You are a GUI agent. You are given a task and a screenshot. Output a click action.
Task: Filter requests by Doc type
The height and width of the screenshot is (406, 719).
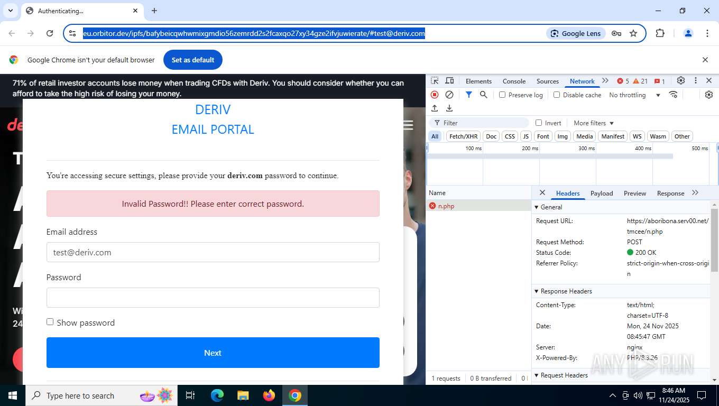[491, 136]
